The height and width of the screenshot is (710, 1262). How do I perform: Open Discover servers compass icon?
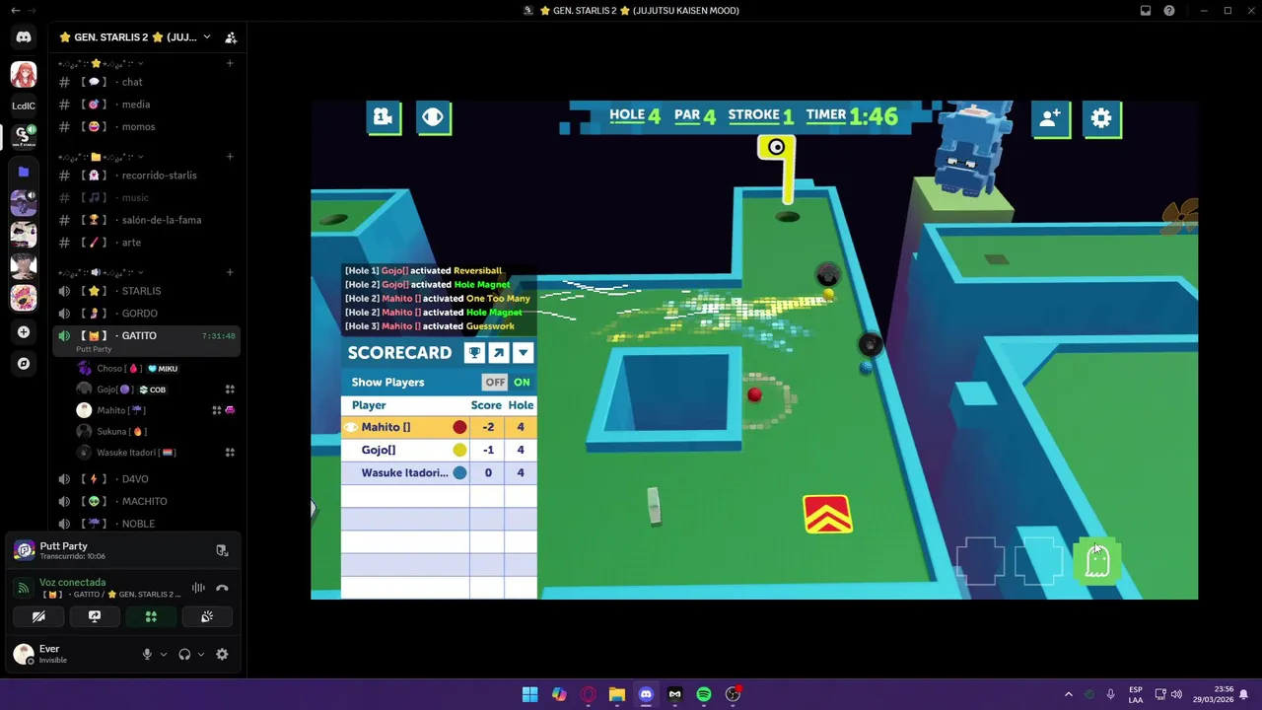pyautogui.click(x=24, y=364)
